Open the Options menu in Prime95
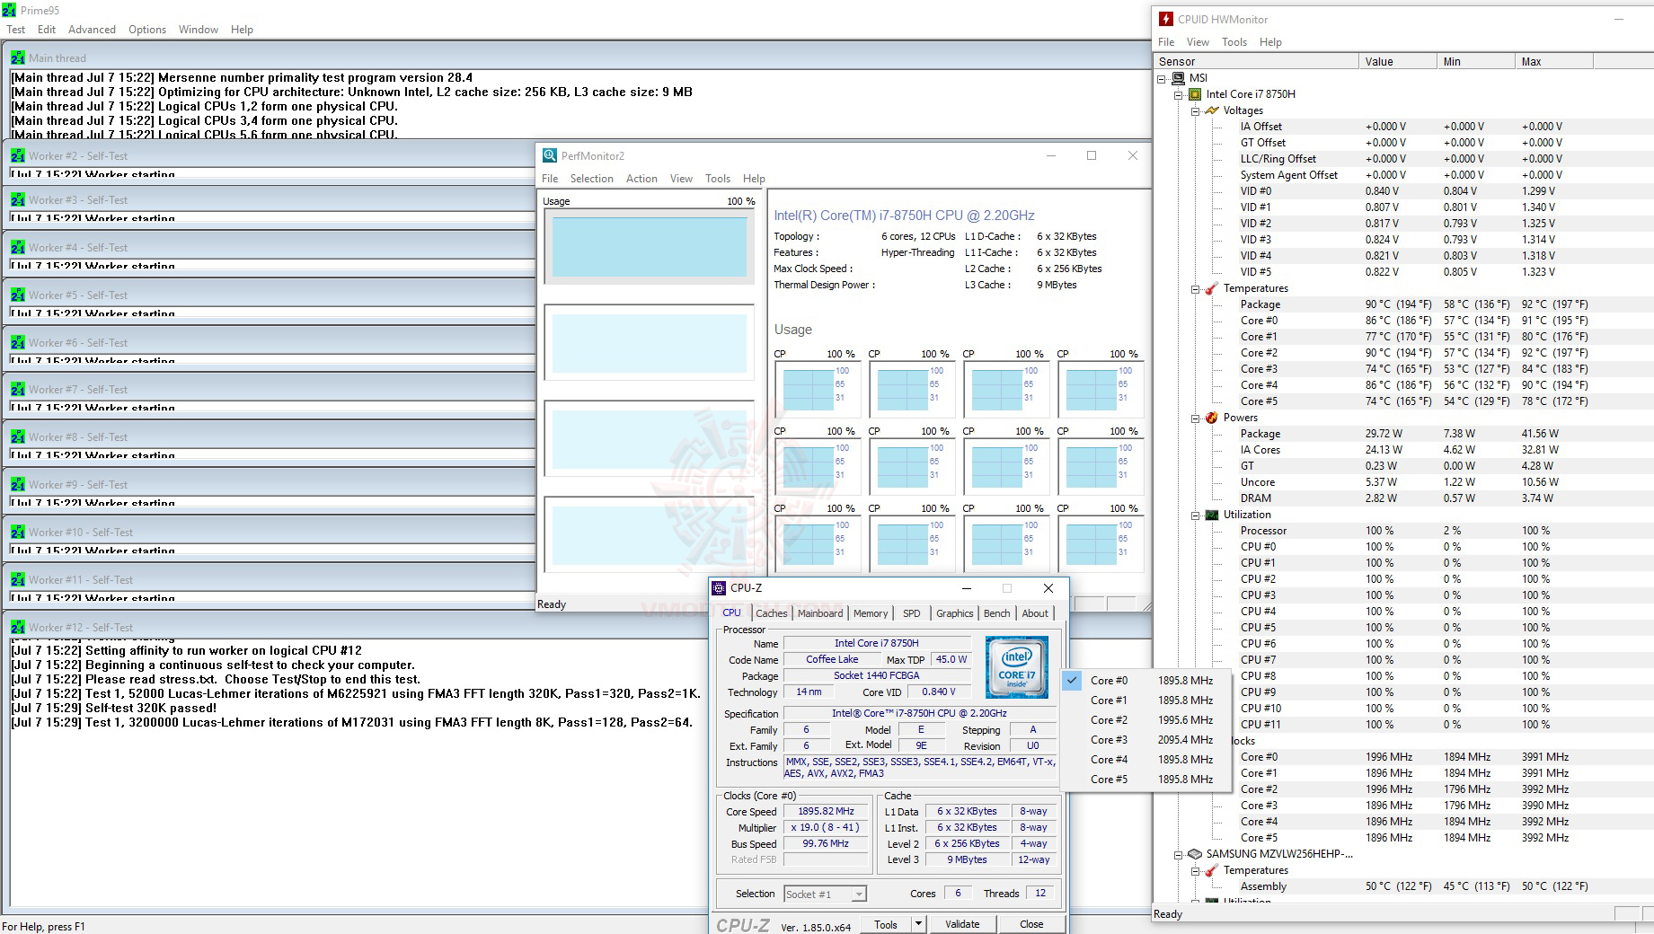Viewport: 1654px width, 934px height. 147,30
